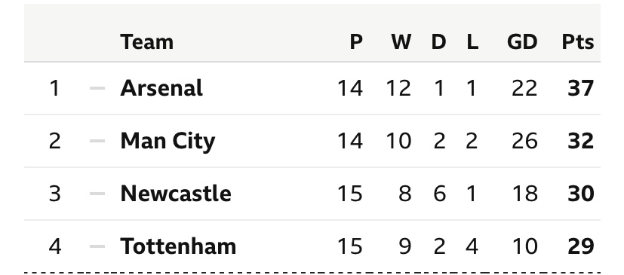Click Newcastle's 30 points value
Viewport: 624px width, 275px height.
tap(581, 194)
